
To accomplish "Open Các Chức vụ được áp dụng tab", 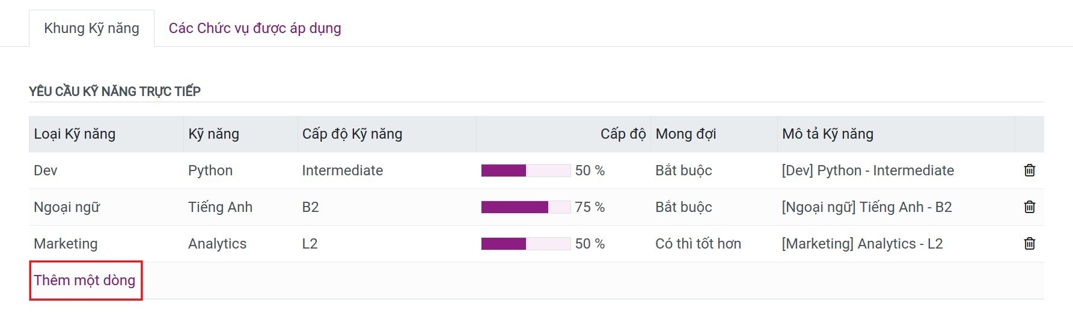I will pyautogui.click(x=255, y=28).
